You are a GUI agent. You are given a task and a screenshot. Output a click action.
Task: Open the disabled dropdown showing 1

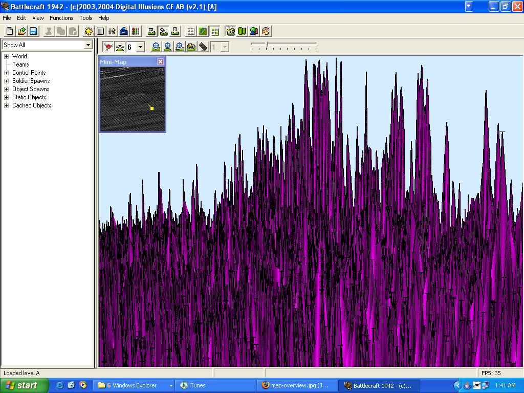(225, 47)
